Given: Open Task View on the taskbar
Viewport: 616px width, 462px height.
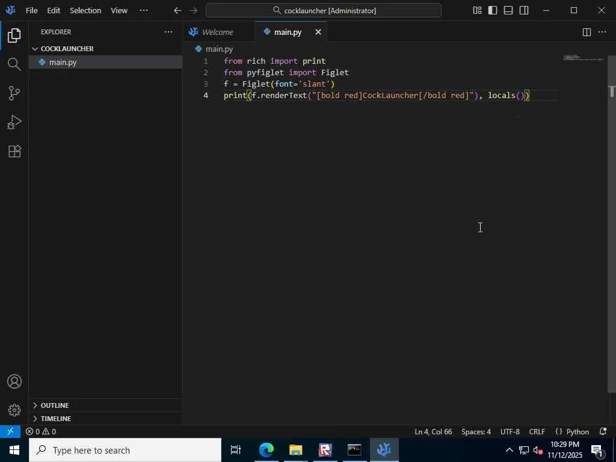Looking at the screenshot, I should [236, 450].
